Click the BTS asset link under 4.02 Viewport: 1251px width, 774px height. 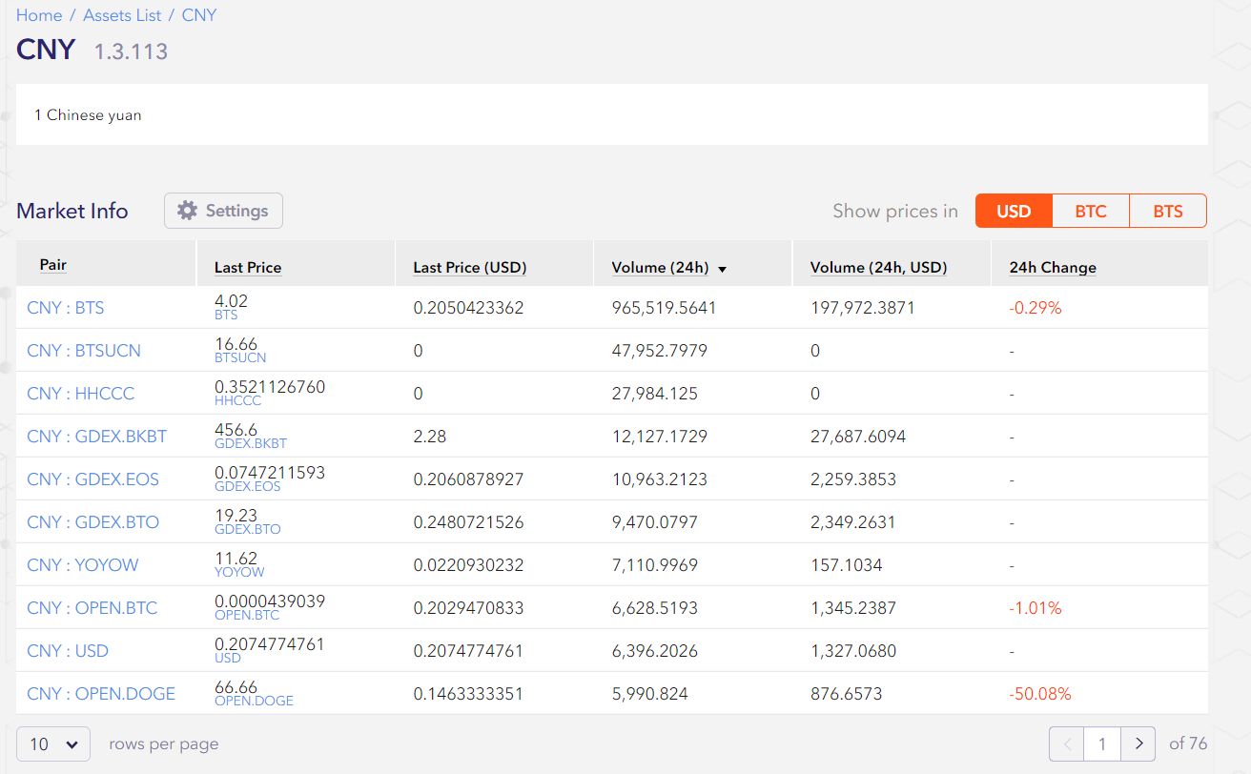click(x=226, y=315)
